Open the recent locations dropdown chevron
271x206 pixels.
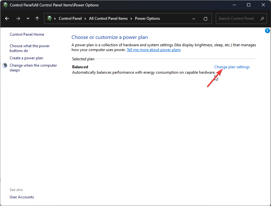(28, 18)
